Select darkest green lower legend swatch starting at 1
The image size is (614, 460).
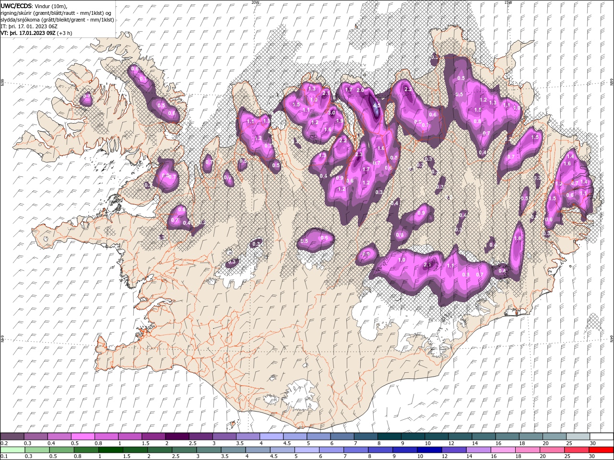click(x=111, y=450)
